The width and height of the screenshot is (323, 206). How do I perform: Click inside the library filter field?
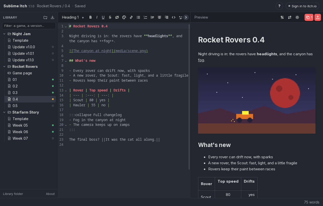(29, 26)
